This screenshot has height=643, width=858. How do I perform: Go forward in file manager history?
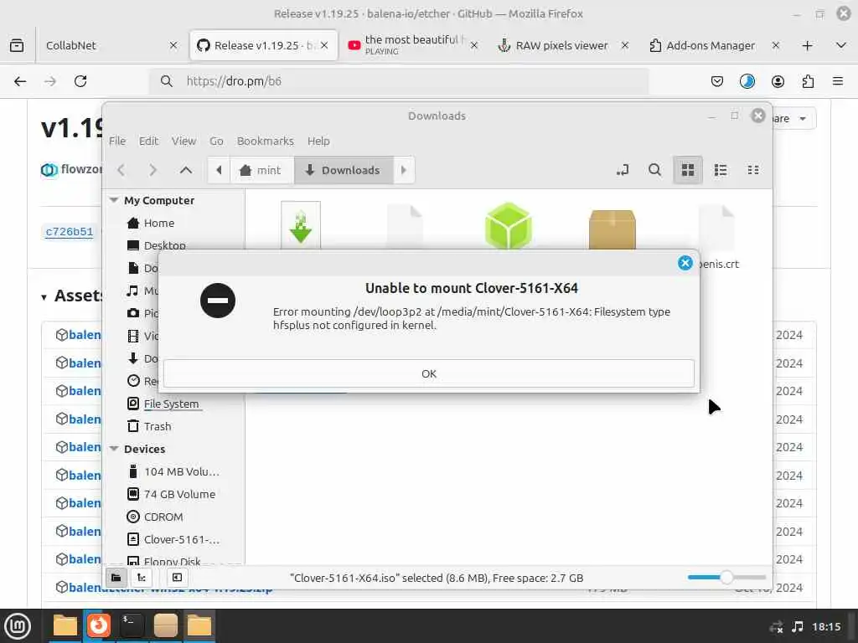(152, 170)
